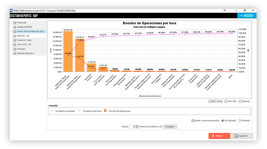Click the % Impacto Acumulado legend marker
The height and width of the screenshot is (149, 267).
tap(51, 111)
